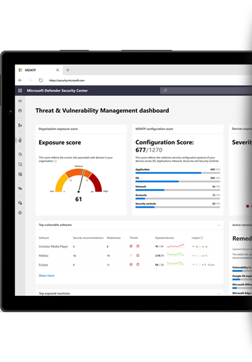Click the bug threat icon for Contoso Media Player

[x=138, y=246]
